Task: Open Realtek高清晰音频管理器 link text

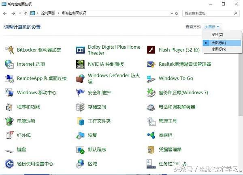Action: pyautogui.click(x=185, y=64)
